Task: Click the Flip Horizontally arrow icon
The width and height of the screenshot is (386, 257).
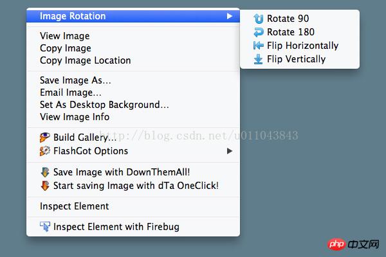Action: pyautogui.click(x=258, y=46)
